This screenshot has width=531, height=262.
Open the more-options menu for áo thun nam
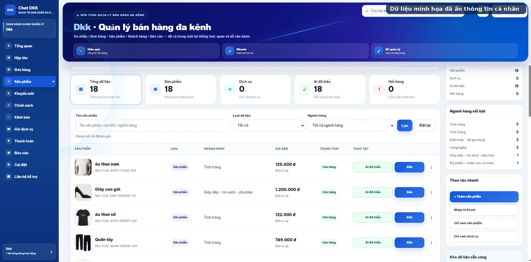coord(431,167)
